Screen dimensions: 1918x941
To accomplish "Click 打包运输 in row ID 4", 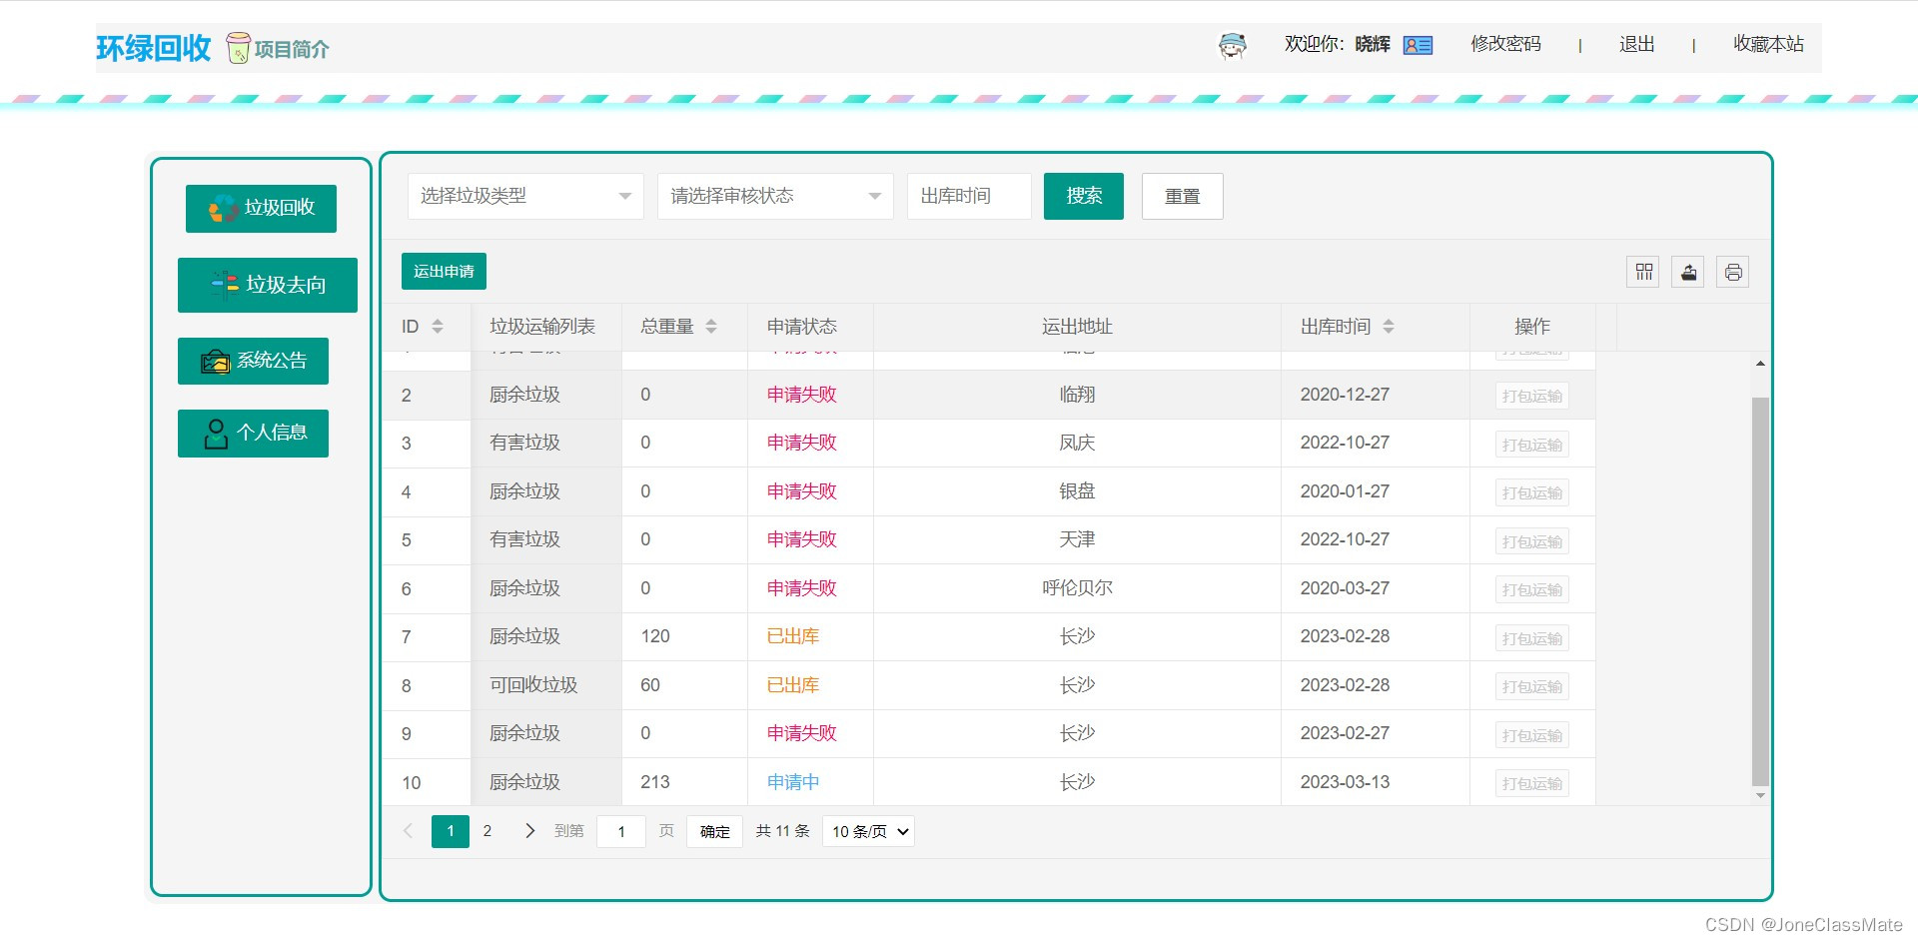I will [x=1532, y=492].
